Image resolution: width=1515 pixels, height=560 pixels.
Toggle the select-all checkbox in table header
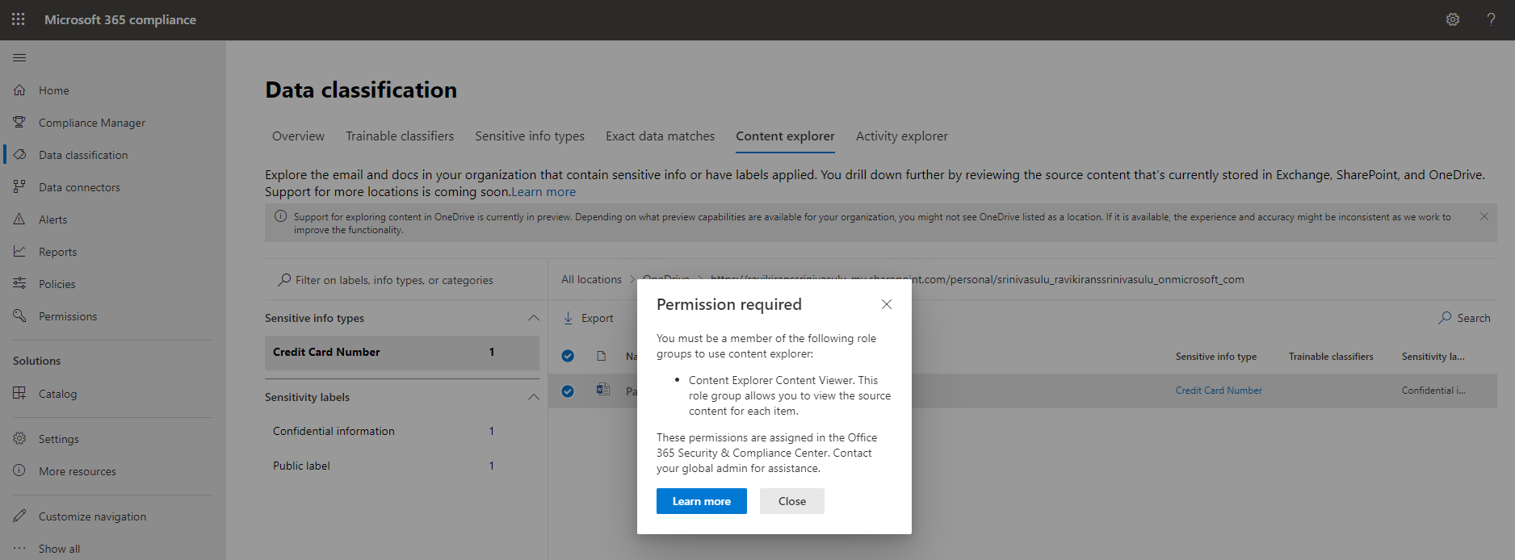[568, 356]
